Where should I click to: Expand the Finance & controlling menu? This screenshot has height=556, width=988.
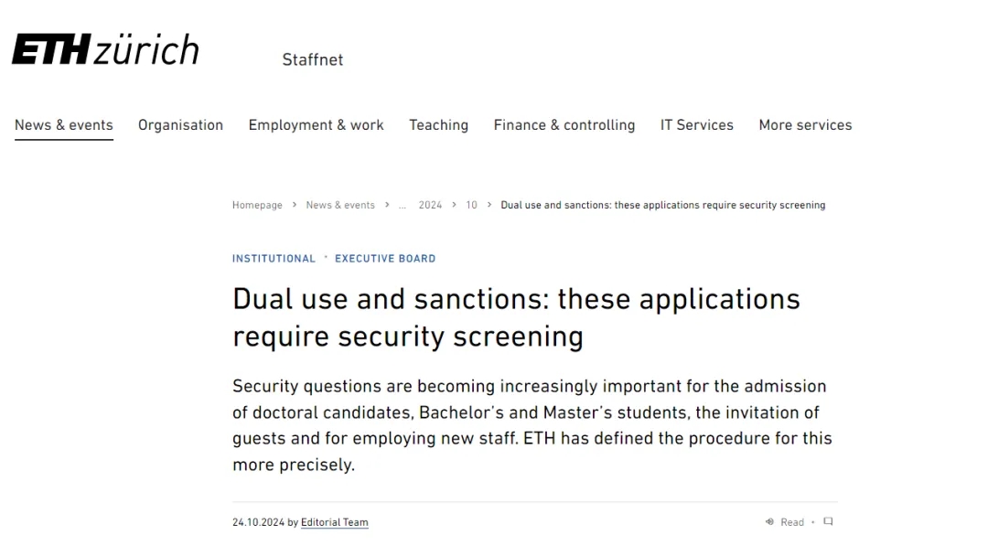(564, 124)
